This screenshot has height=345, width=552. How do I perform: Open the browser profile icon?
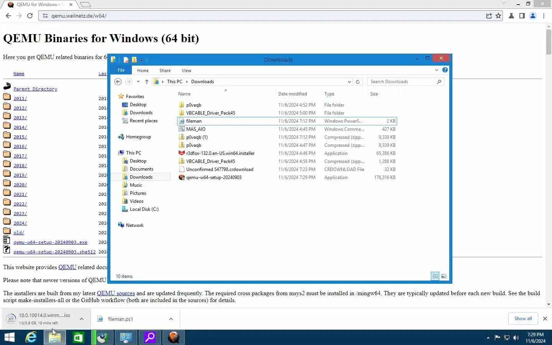[x=533, y=16]
